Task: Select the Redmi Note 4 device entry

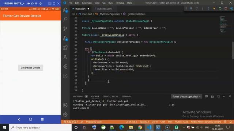Action: tap(206, 122)
